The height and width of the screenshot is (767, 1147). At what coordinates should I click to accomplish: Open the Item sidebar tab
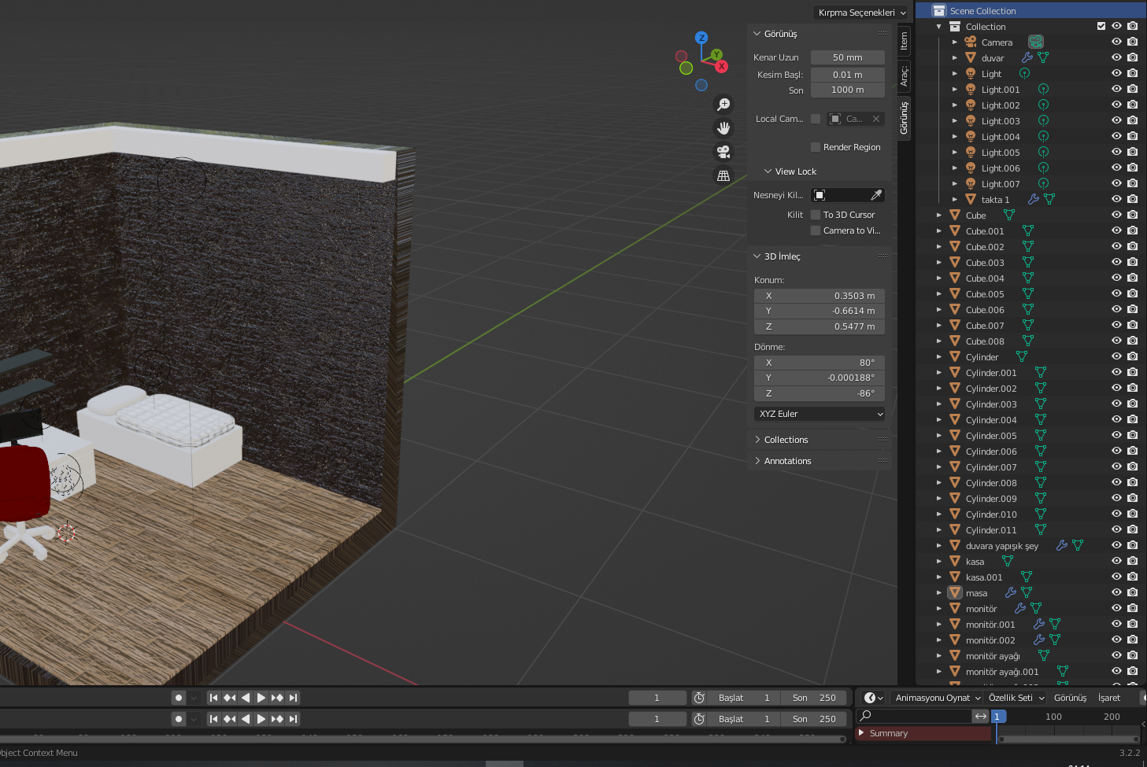click(904, 41)
